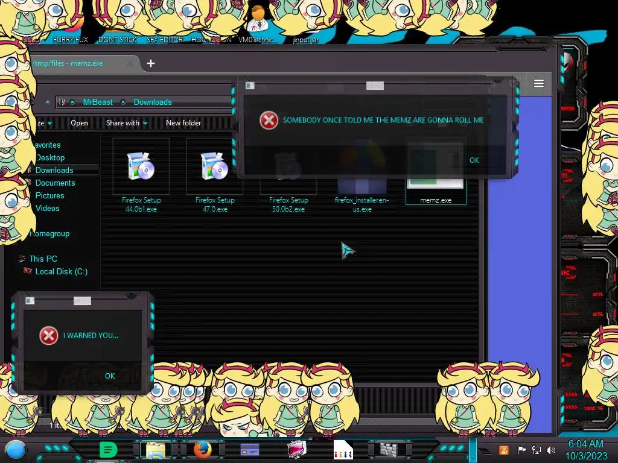Open the purple card icon on the taskbar
Viewport: 618px width, 463px height.
pyautogui.click(x=250, y=450)
